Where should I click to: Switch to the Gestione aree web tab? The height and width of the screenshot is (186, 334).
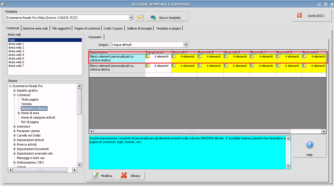pos(35,28)
